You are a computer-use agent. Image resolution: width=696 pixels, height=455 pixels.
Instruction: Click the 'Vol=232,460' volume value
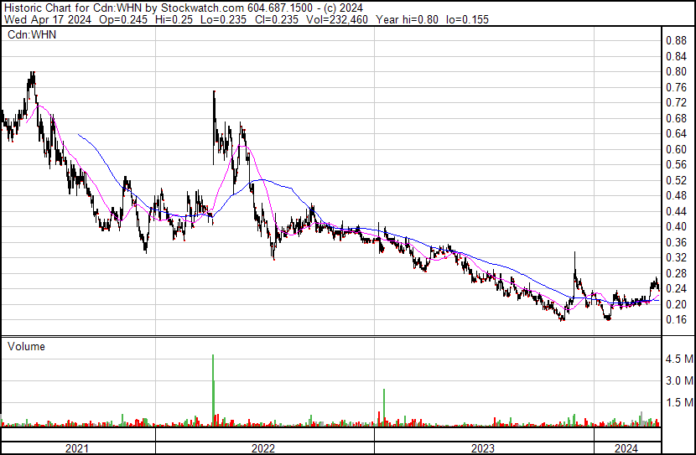pyautogui.click(x=337, y=19)
